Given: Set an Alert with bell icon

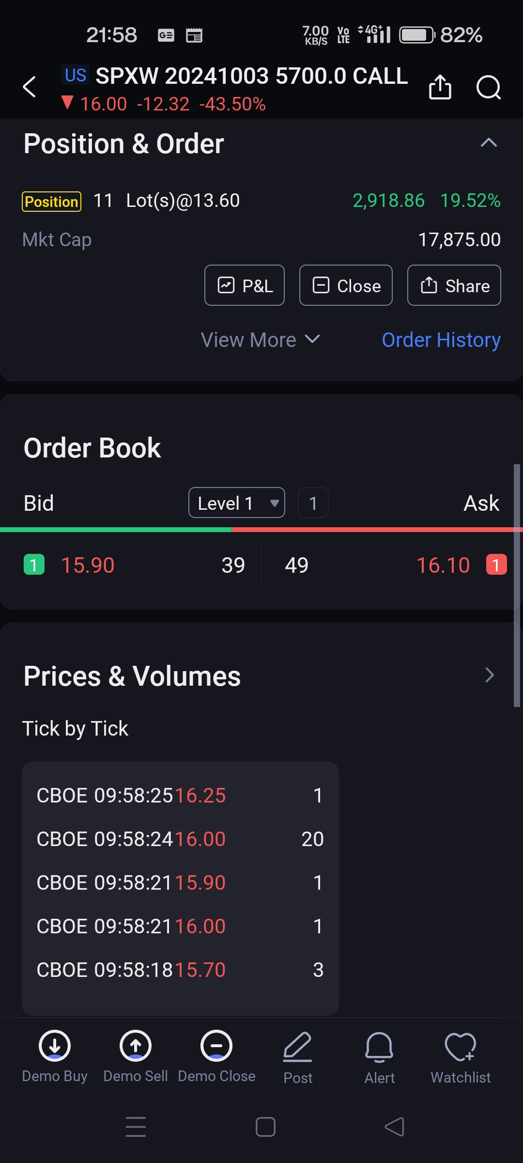Looking at the screenshot, I should coord(379,1048).
